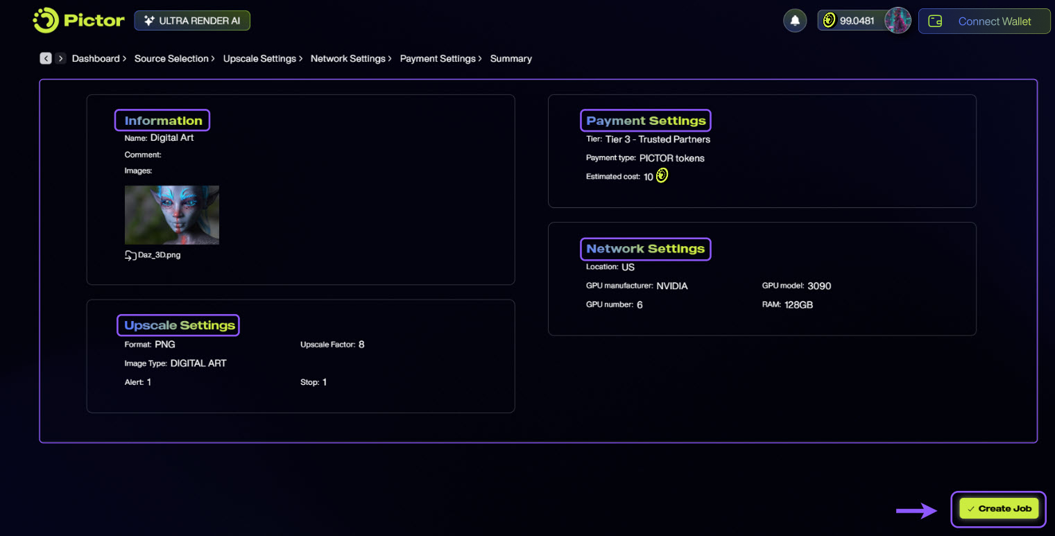Open the Dashboard breadcrumb
This screenshot has width=1055, height=536.
(x=96, y=59)
